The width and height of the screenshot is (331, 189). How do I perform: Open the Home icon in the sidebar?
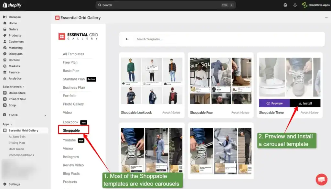pos(4,23)
